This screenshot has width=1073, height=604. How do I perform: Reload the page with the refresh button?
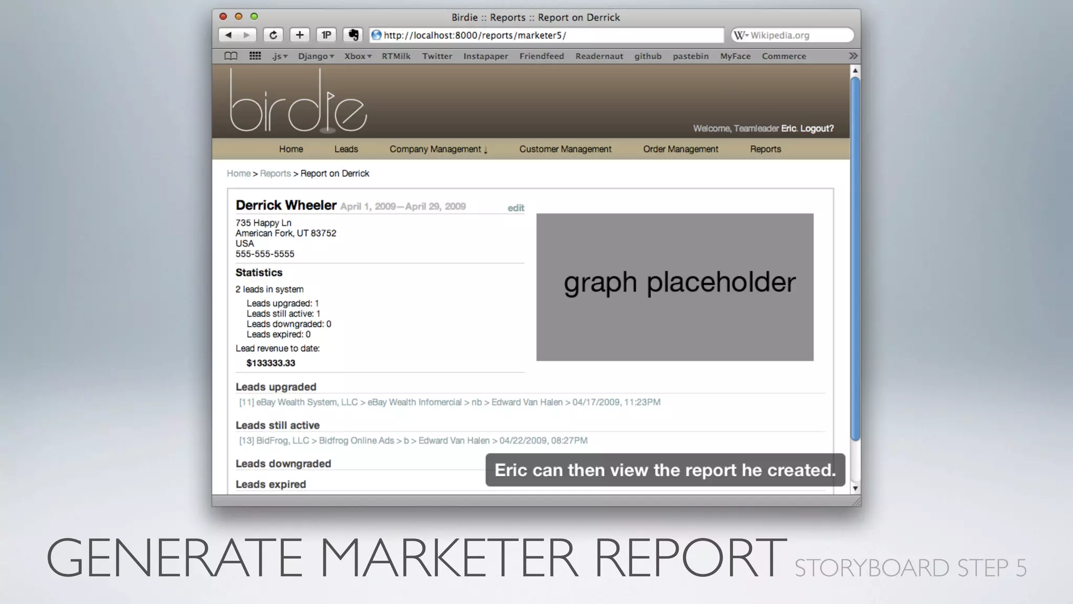[273, 35]
